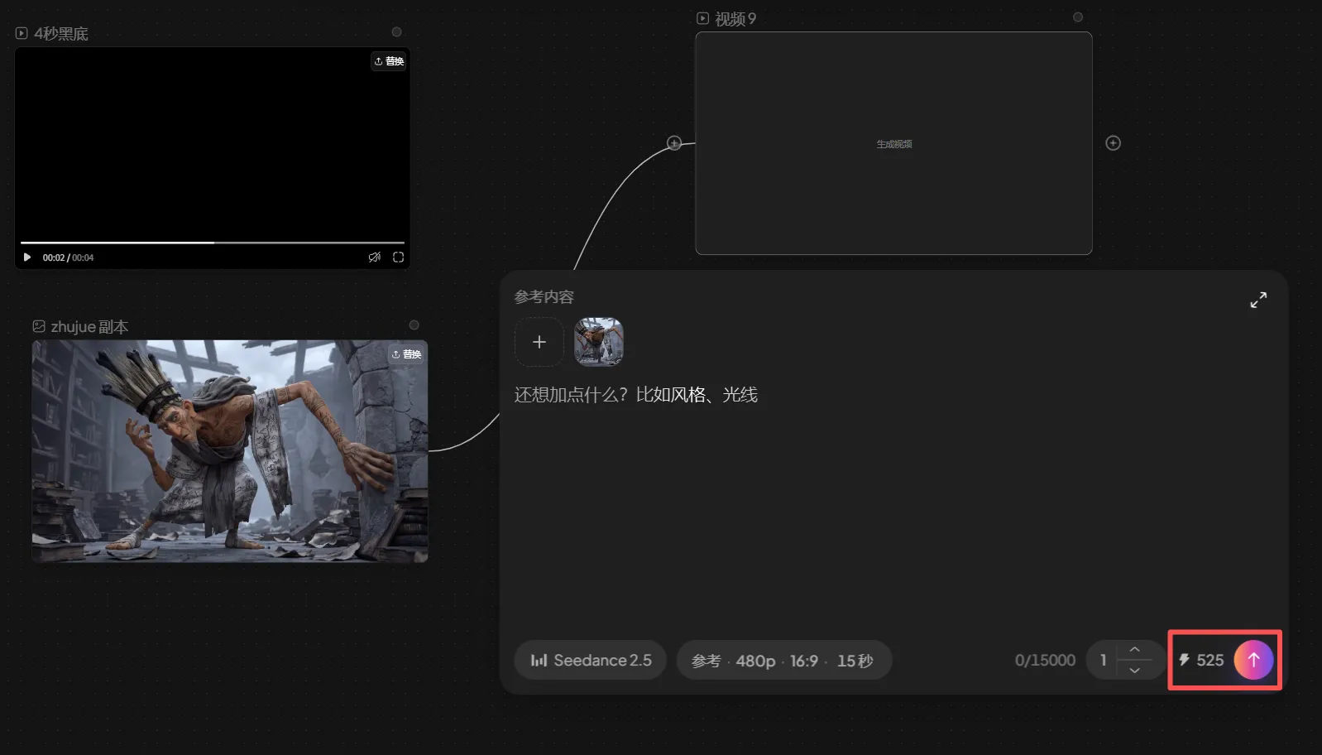Seek on the 4秒黑底 video progress bar
This screenshot has height=755, width=1322.
tap(213, 243)
